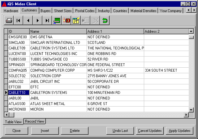Viewport: 198px width, 139px height.
Task: Click the Insert button
Action: coord(45,131)
